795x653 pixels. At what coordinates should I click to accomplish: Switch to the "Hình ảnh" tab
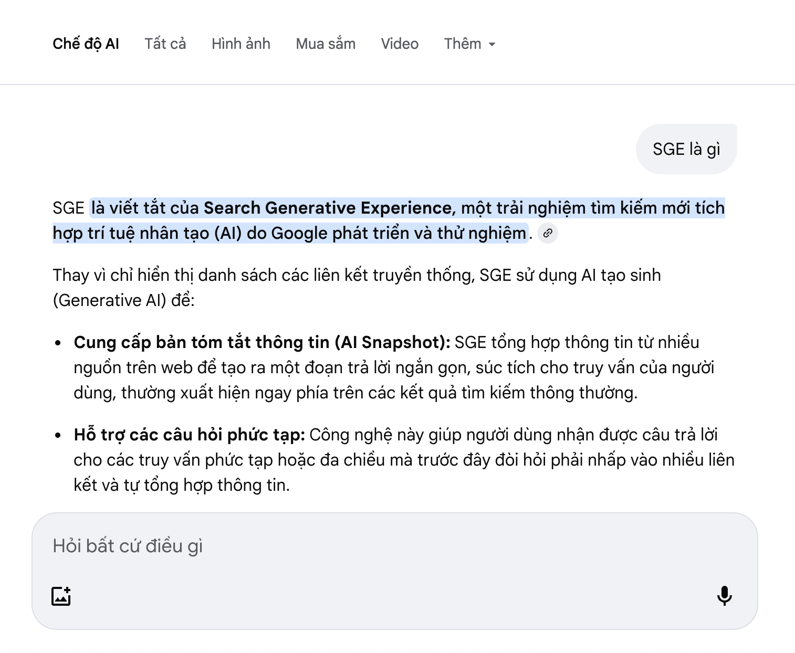(241, 44)
